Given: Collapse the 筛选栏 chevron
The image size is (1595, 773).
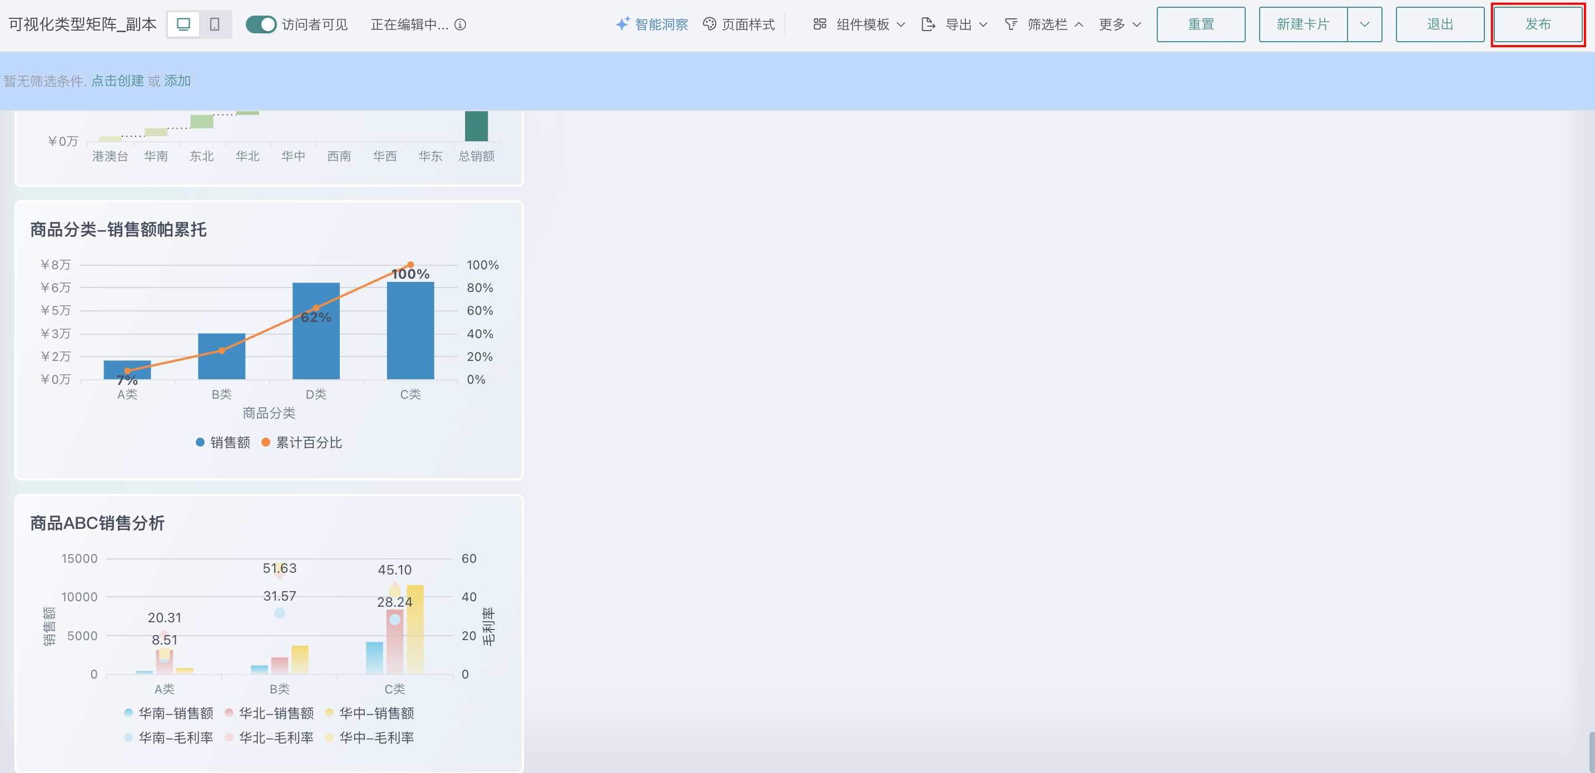Looking at the screenshot, I should coord(1078,24).
